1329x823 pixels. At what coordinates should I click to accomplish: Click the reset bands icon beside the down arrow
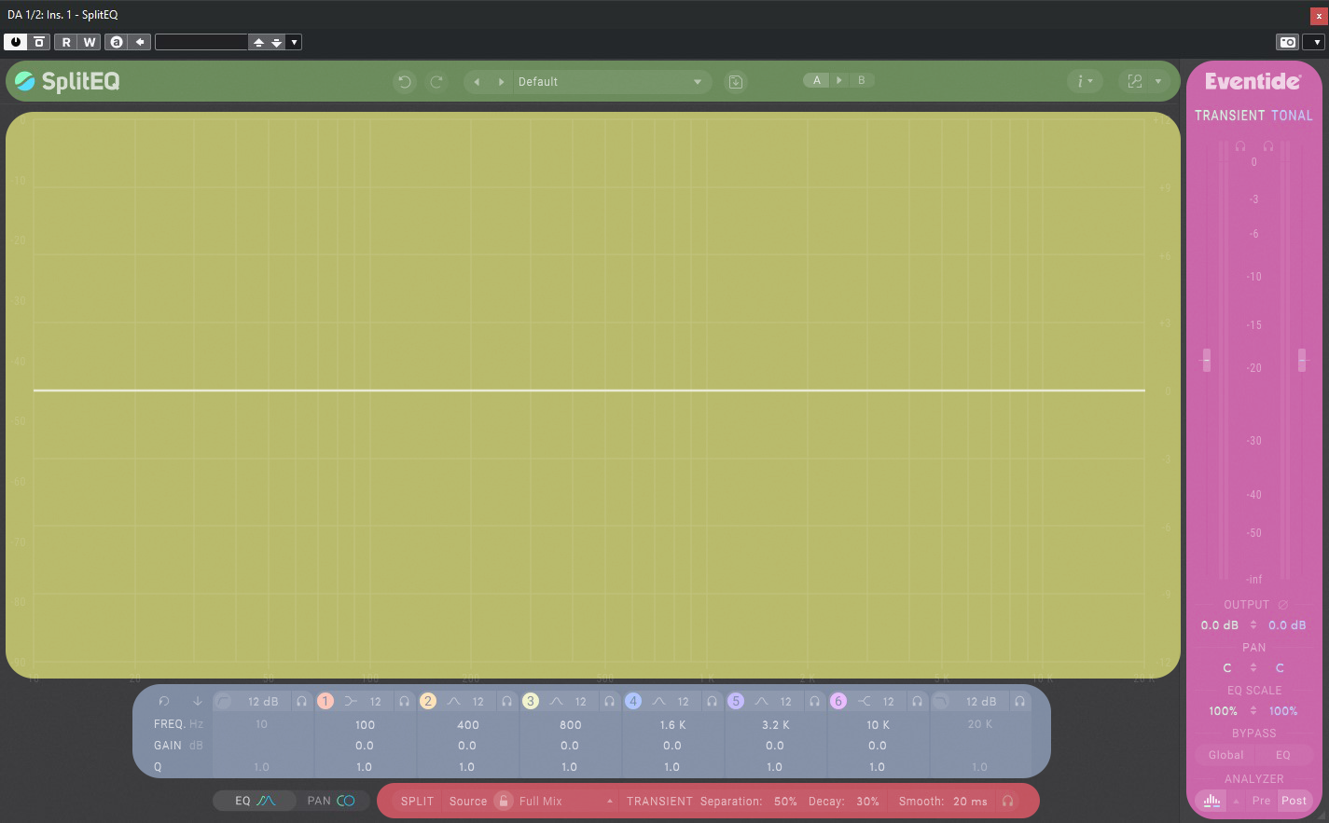coord(164,701)
